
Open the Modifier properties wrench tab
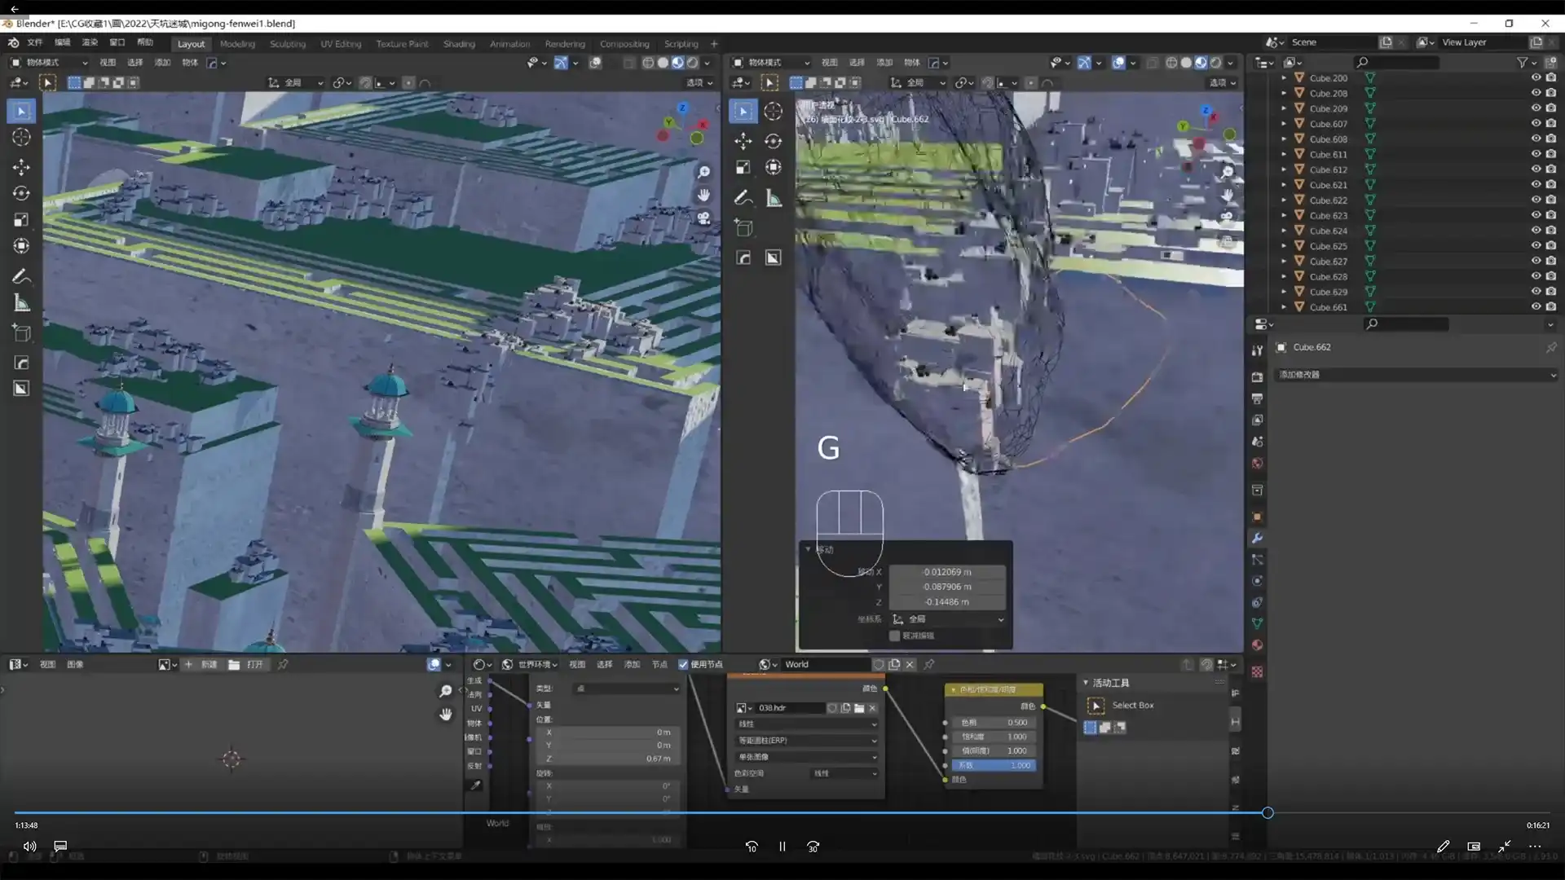(1257, 538)
